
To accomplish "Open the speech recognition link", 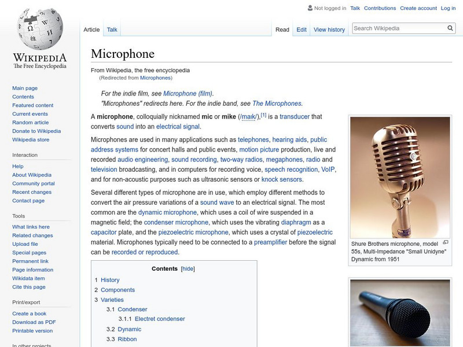I will click(x=291, y=169).
